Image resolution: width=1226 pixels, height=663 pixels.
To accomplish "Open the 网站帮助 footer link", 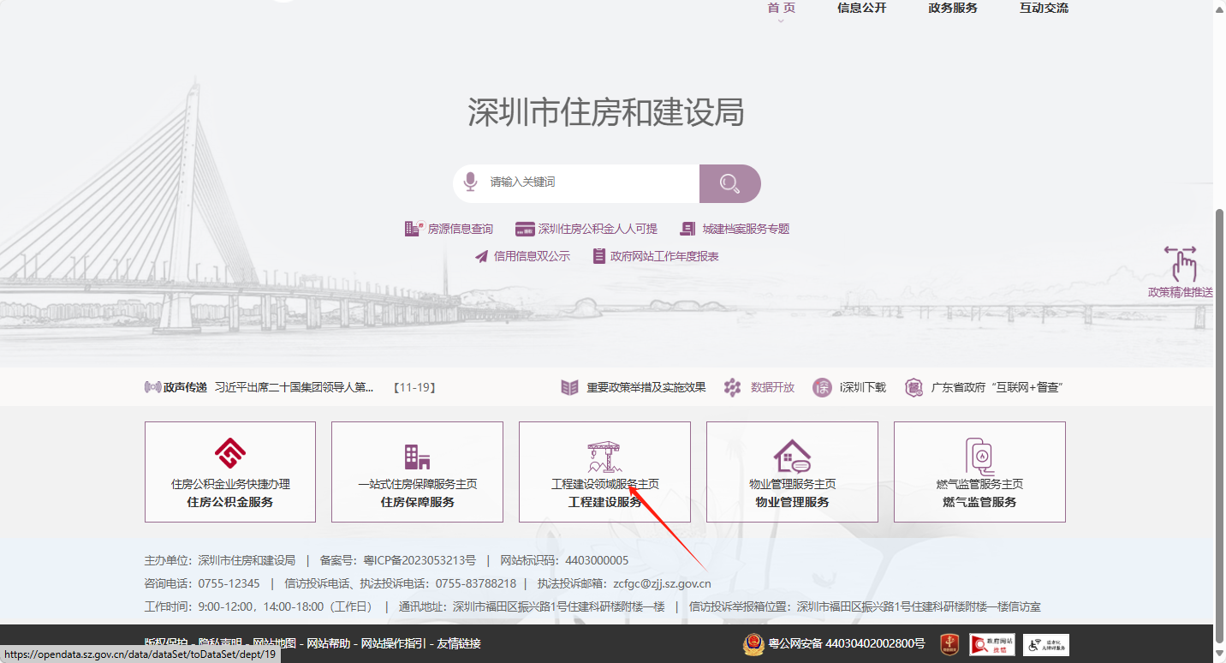I will click(329, 643).
